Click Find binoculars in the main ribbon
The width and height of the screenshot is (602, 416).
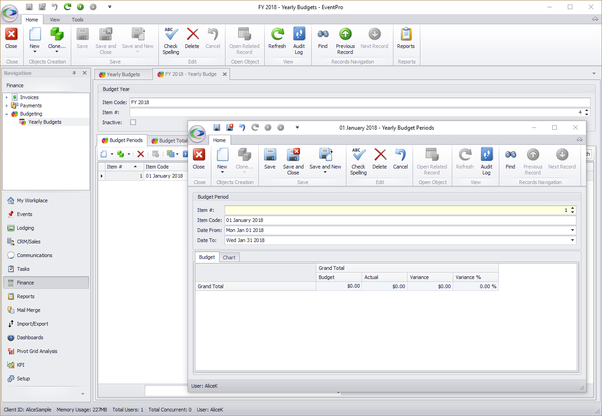[323, 38]
